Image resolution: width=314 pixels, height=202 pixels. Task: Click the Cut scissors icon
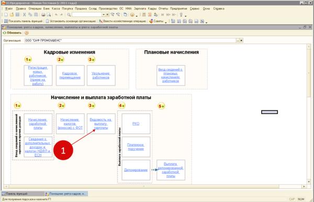(x=25, y=15)
